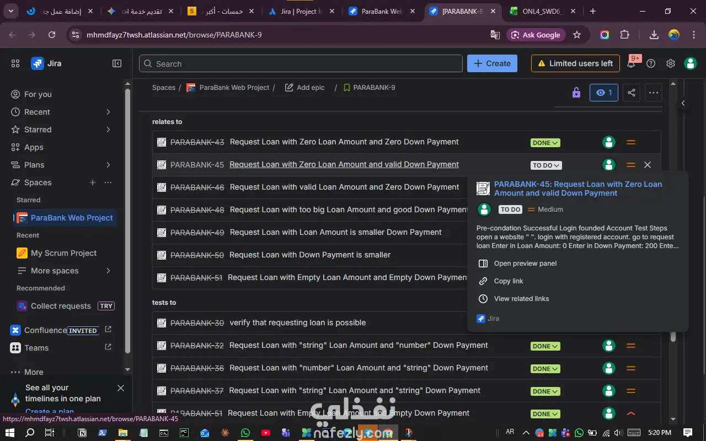Click the share icon for PARABANK-9
The width and height of the screenshot is (706, 441).
(632, 93)
